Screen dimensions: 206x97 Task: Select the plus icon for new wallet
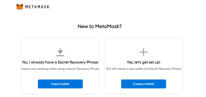pos(143,52)
